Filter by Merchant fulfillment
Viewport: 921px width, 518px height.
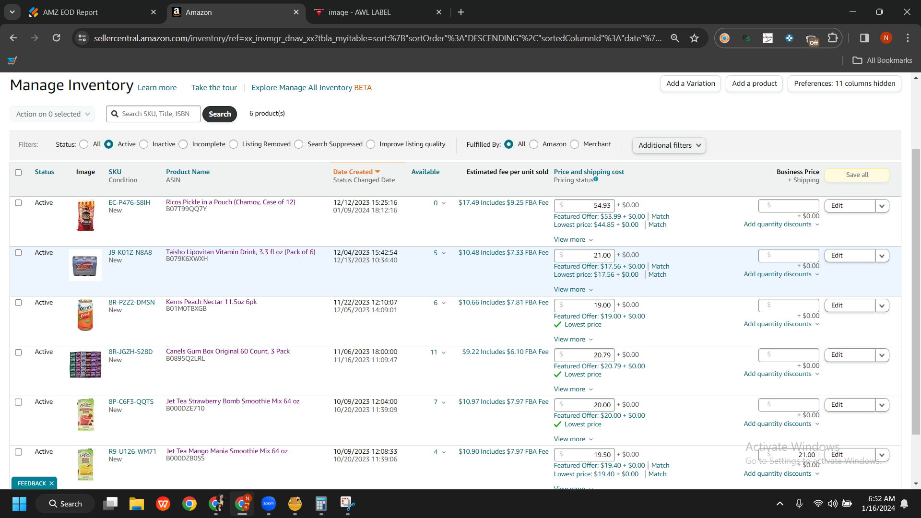point(575,144)
